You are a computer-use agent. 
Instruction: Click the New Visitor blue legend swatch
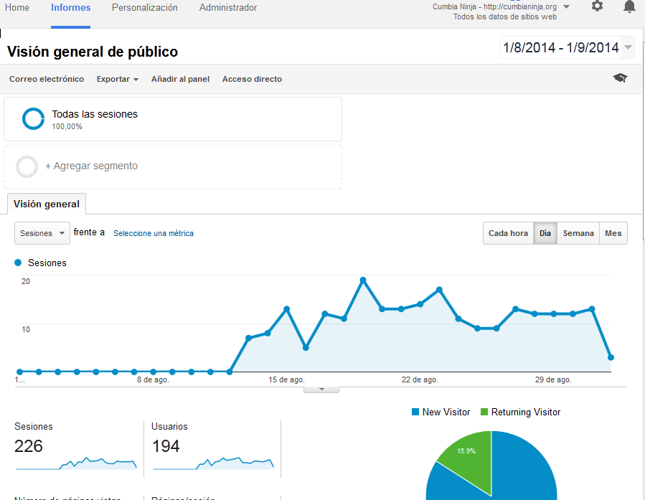[x=415, y=412]
